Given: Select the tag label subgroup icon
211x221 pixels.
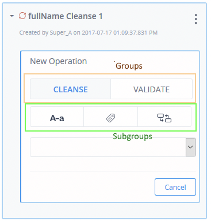Looking at the screenshot, I should pos(110,117).
